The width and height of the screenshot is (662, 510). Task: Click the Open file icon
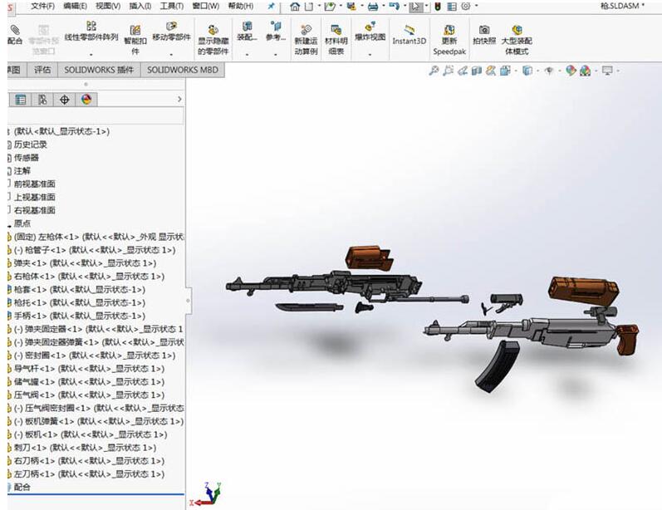tap(329, 7)
